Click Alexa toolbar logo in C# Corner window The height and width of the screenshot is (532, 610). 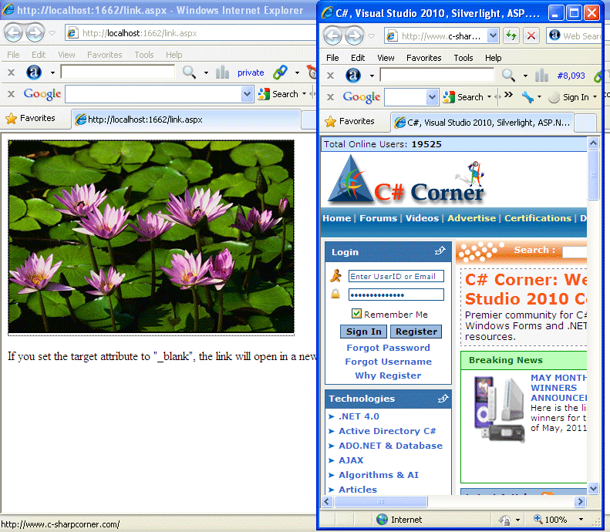(353, 75)
